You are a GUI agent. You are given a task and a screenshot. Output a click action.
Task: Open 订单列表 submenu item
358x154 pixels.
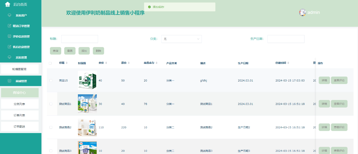pos(20,115)
